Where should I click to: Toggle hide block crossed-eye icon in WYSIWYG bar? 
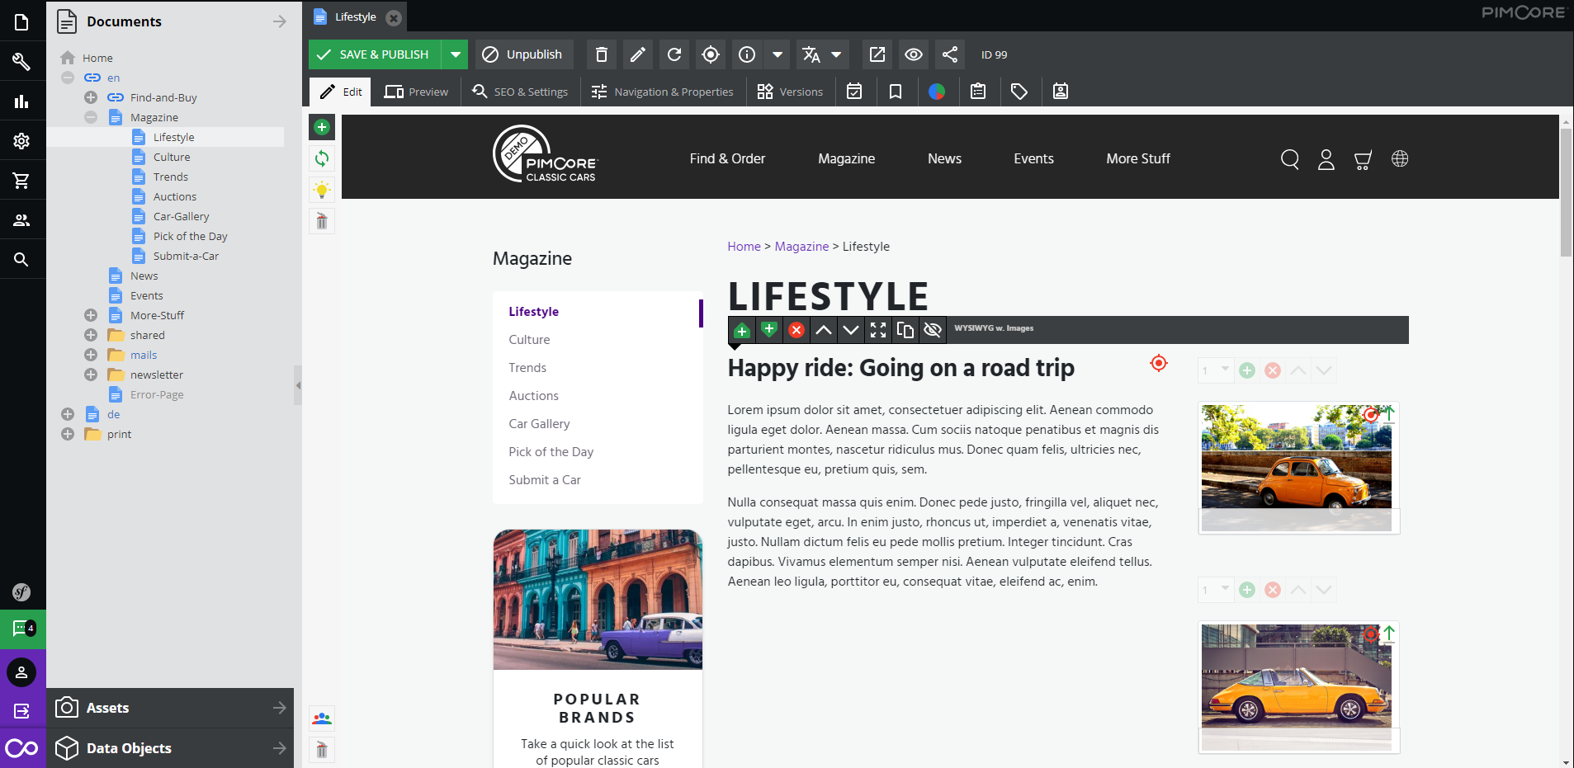pyautogui.click(x=933, y=330)
